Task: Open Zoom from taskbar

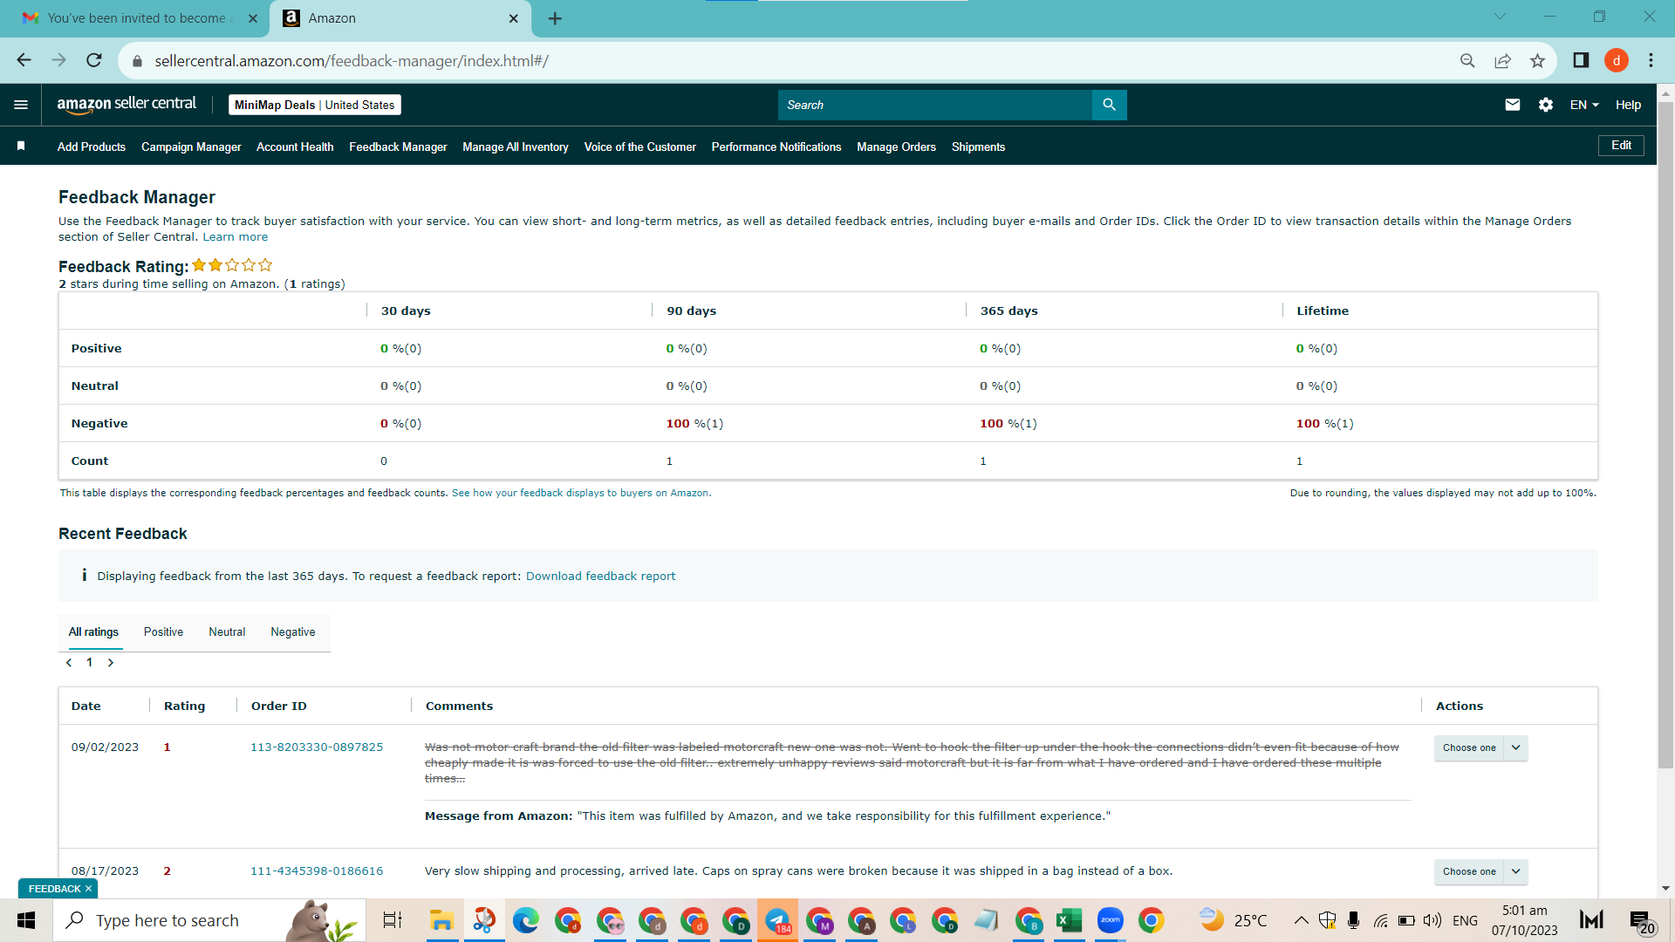Action: click(x=1110, y=920)
